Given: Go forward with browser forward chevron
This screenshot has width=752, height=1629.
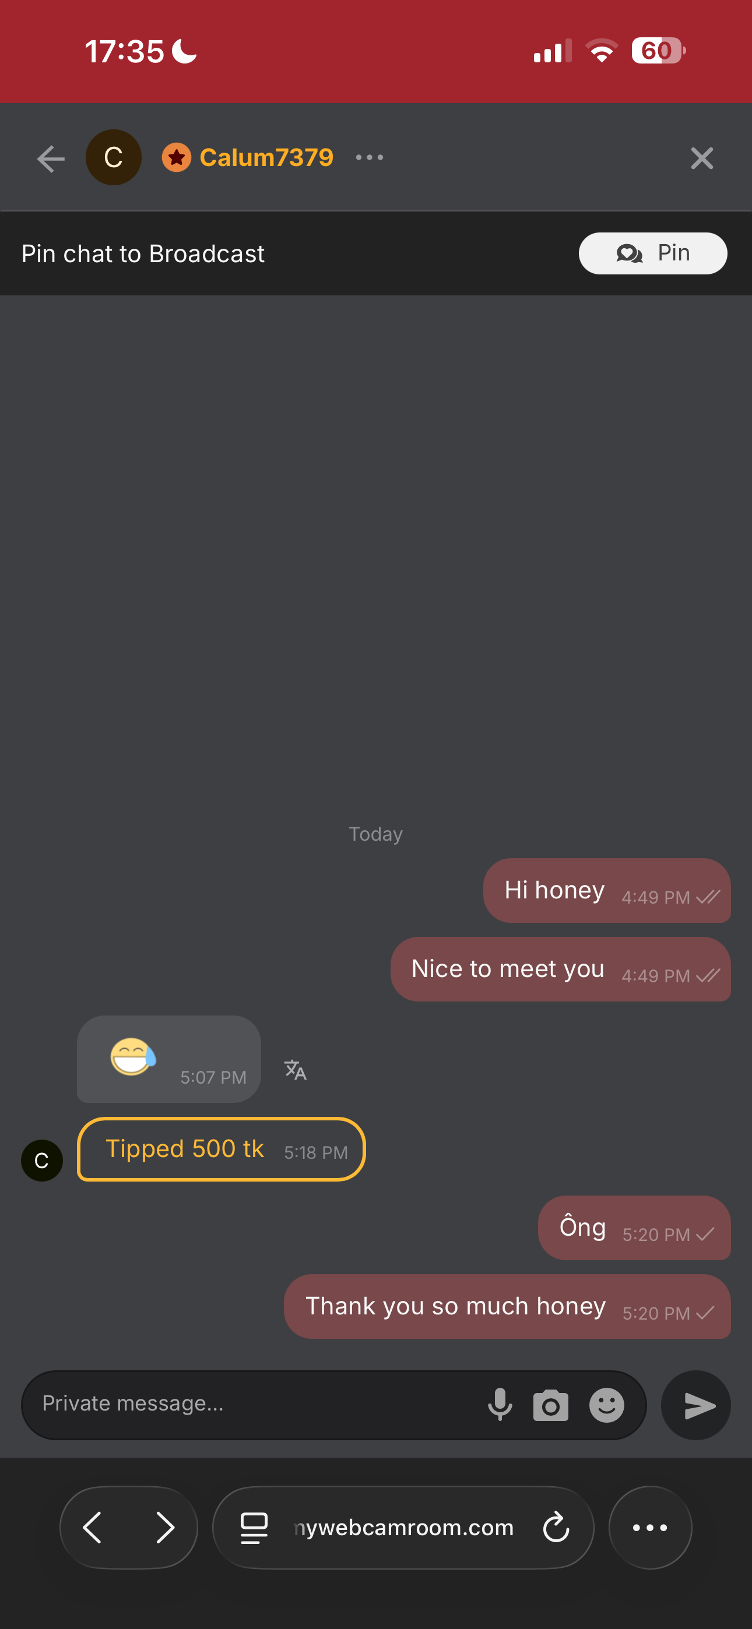Looking at the screenshot, I should point(165,1528).
